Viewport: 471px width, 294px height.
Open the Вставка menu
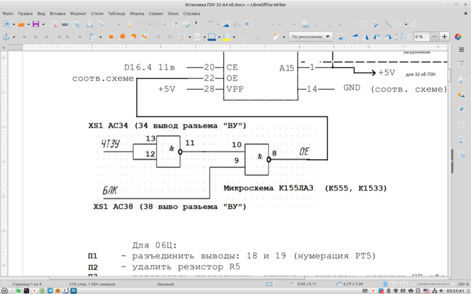(57, 14)
